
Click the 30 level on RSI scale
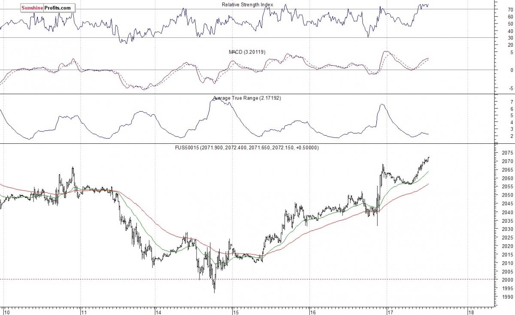click(509, 38)
